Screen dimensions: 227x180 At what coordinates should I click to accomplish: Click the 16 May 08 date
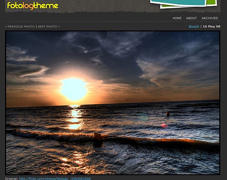click(211, 26)
